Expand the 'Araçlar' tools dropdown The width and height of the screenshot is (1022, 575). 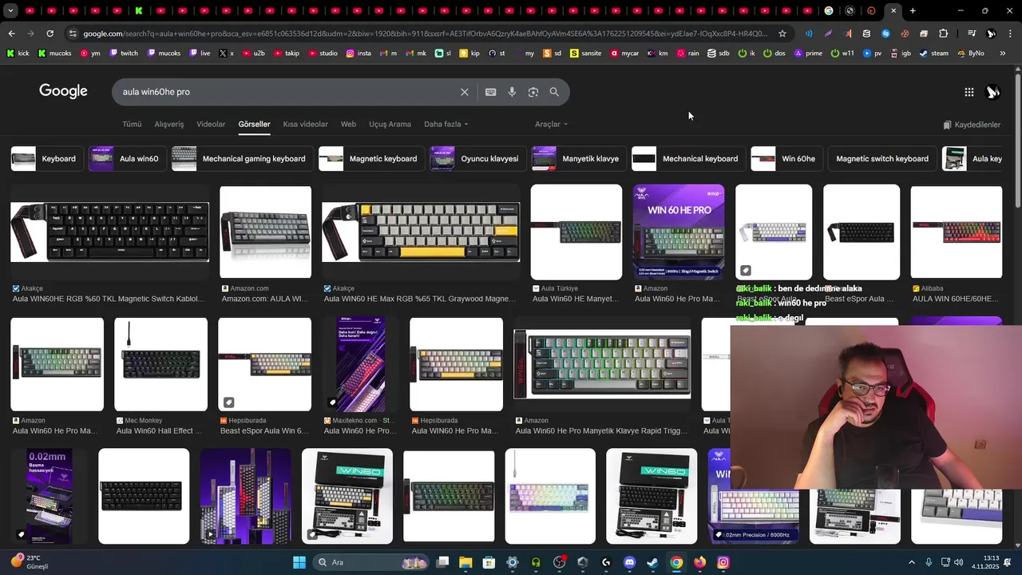(551, 125)
